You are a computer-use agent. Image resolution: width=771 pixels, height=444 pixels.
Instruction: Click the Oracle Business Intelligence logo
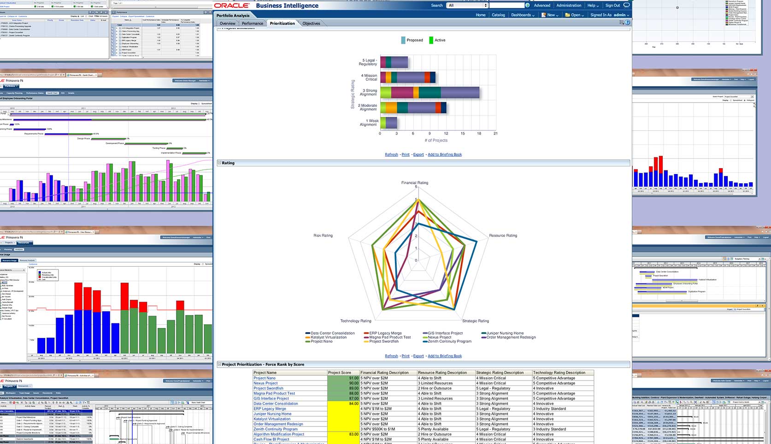tap(266, 6)
